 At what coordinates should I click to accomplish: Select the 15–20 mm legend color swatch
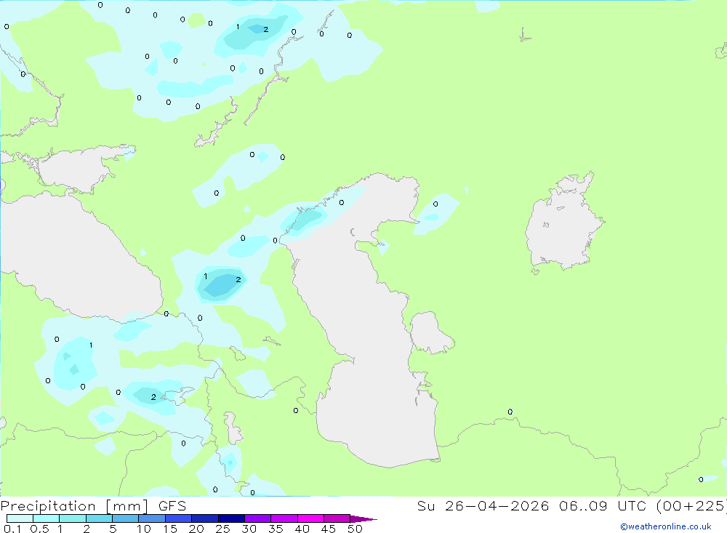click(x=179, y=518)
